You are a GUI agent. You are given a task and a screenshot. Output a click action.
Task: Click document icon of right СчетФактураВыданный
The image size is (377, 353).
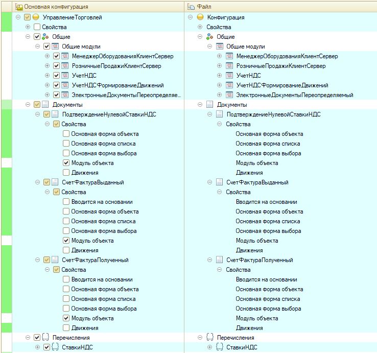[220, 182]
